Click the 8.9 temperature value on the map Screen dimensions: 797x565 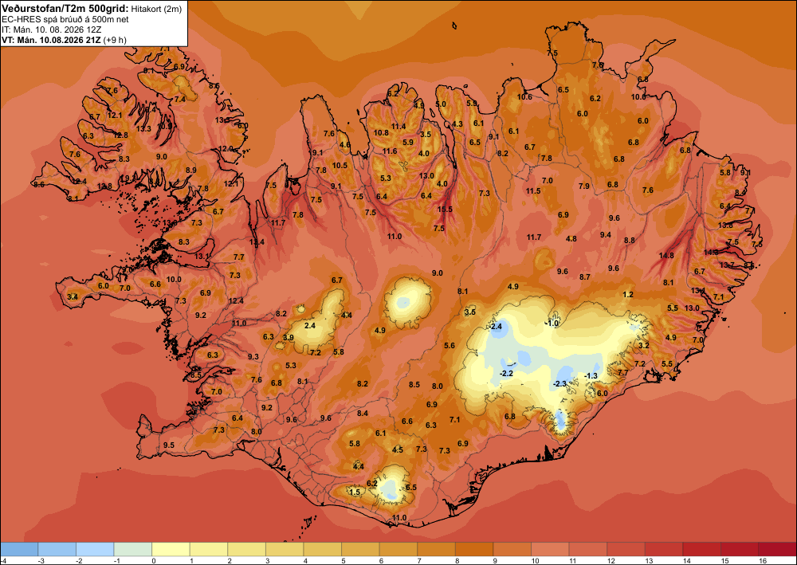[x=191, y=171]
